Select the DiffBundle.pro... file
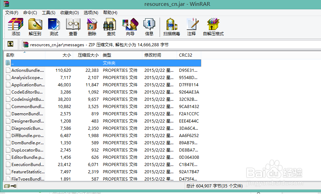 tap(28, 135)
